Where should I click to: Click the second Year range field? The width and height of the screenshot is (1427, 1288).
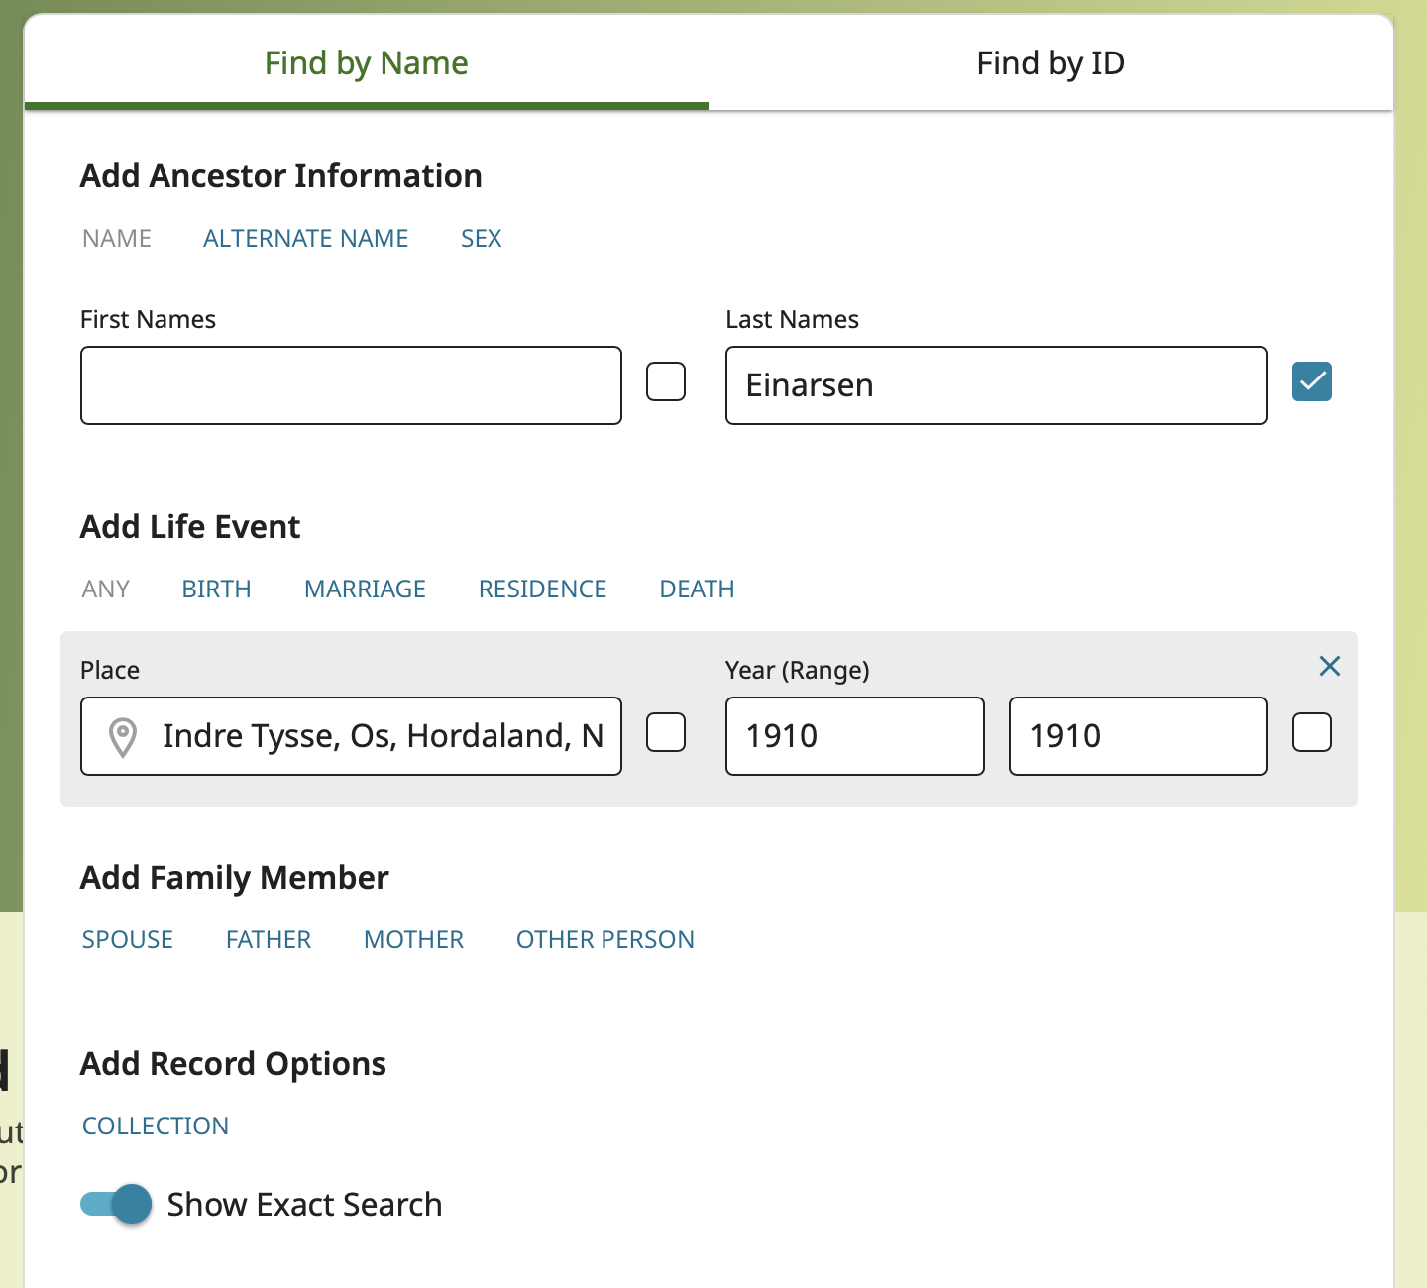1139,736
